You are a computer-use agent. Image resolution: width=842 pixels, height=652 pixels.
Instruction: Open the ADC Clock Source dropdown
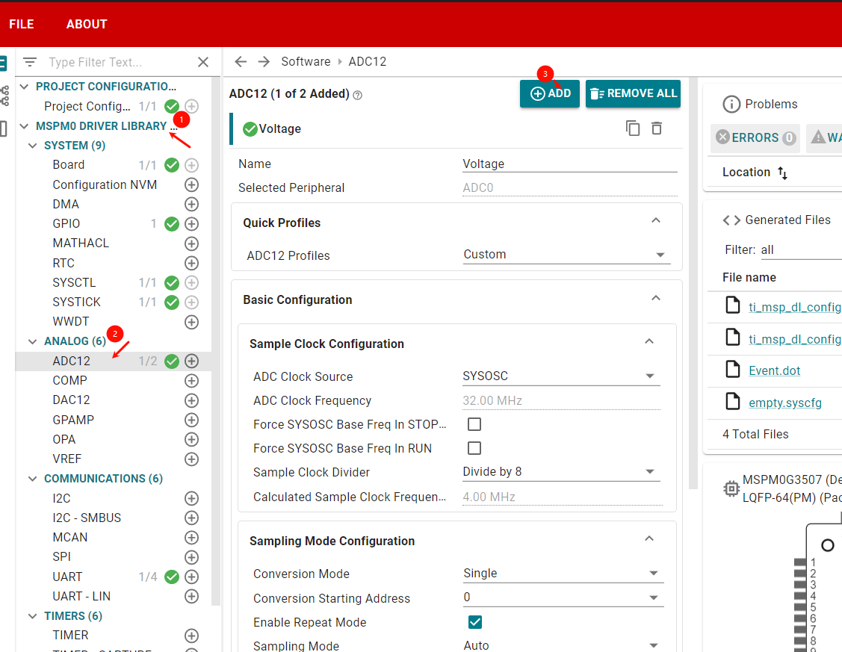tap(561, 376)
